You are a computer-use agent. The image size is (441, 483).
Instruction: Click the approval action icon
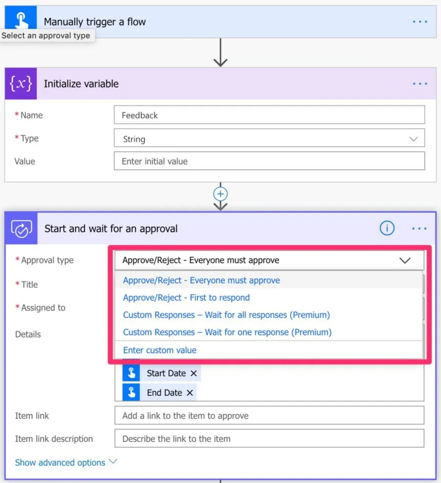click(x=22, y=229)
